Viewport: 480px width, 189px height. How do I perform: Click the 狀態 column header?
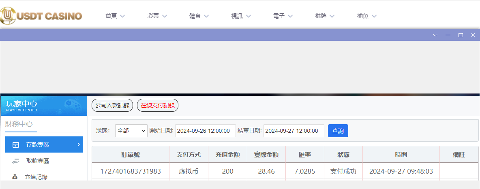[x=343, y=155]
